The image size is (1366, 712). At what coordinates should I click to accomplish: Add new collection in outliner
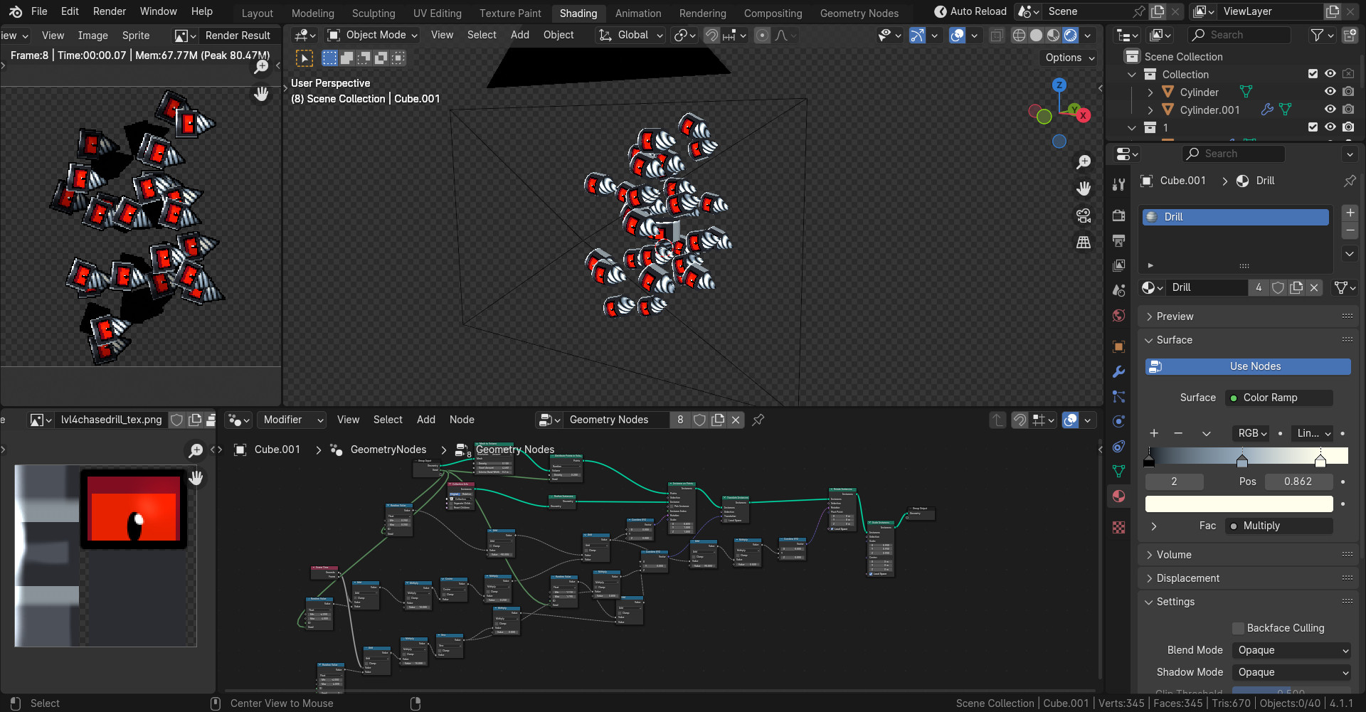pyautogui.click(x=1349, y=35)
